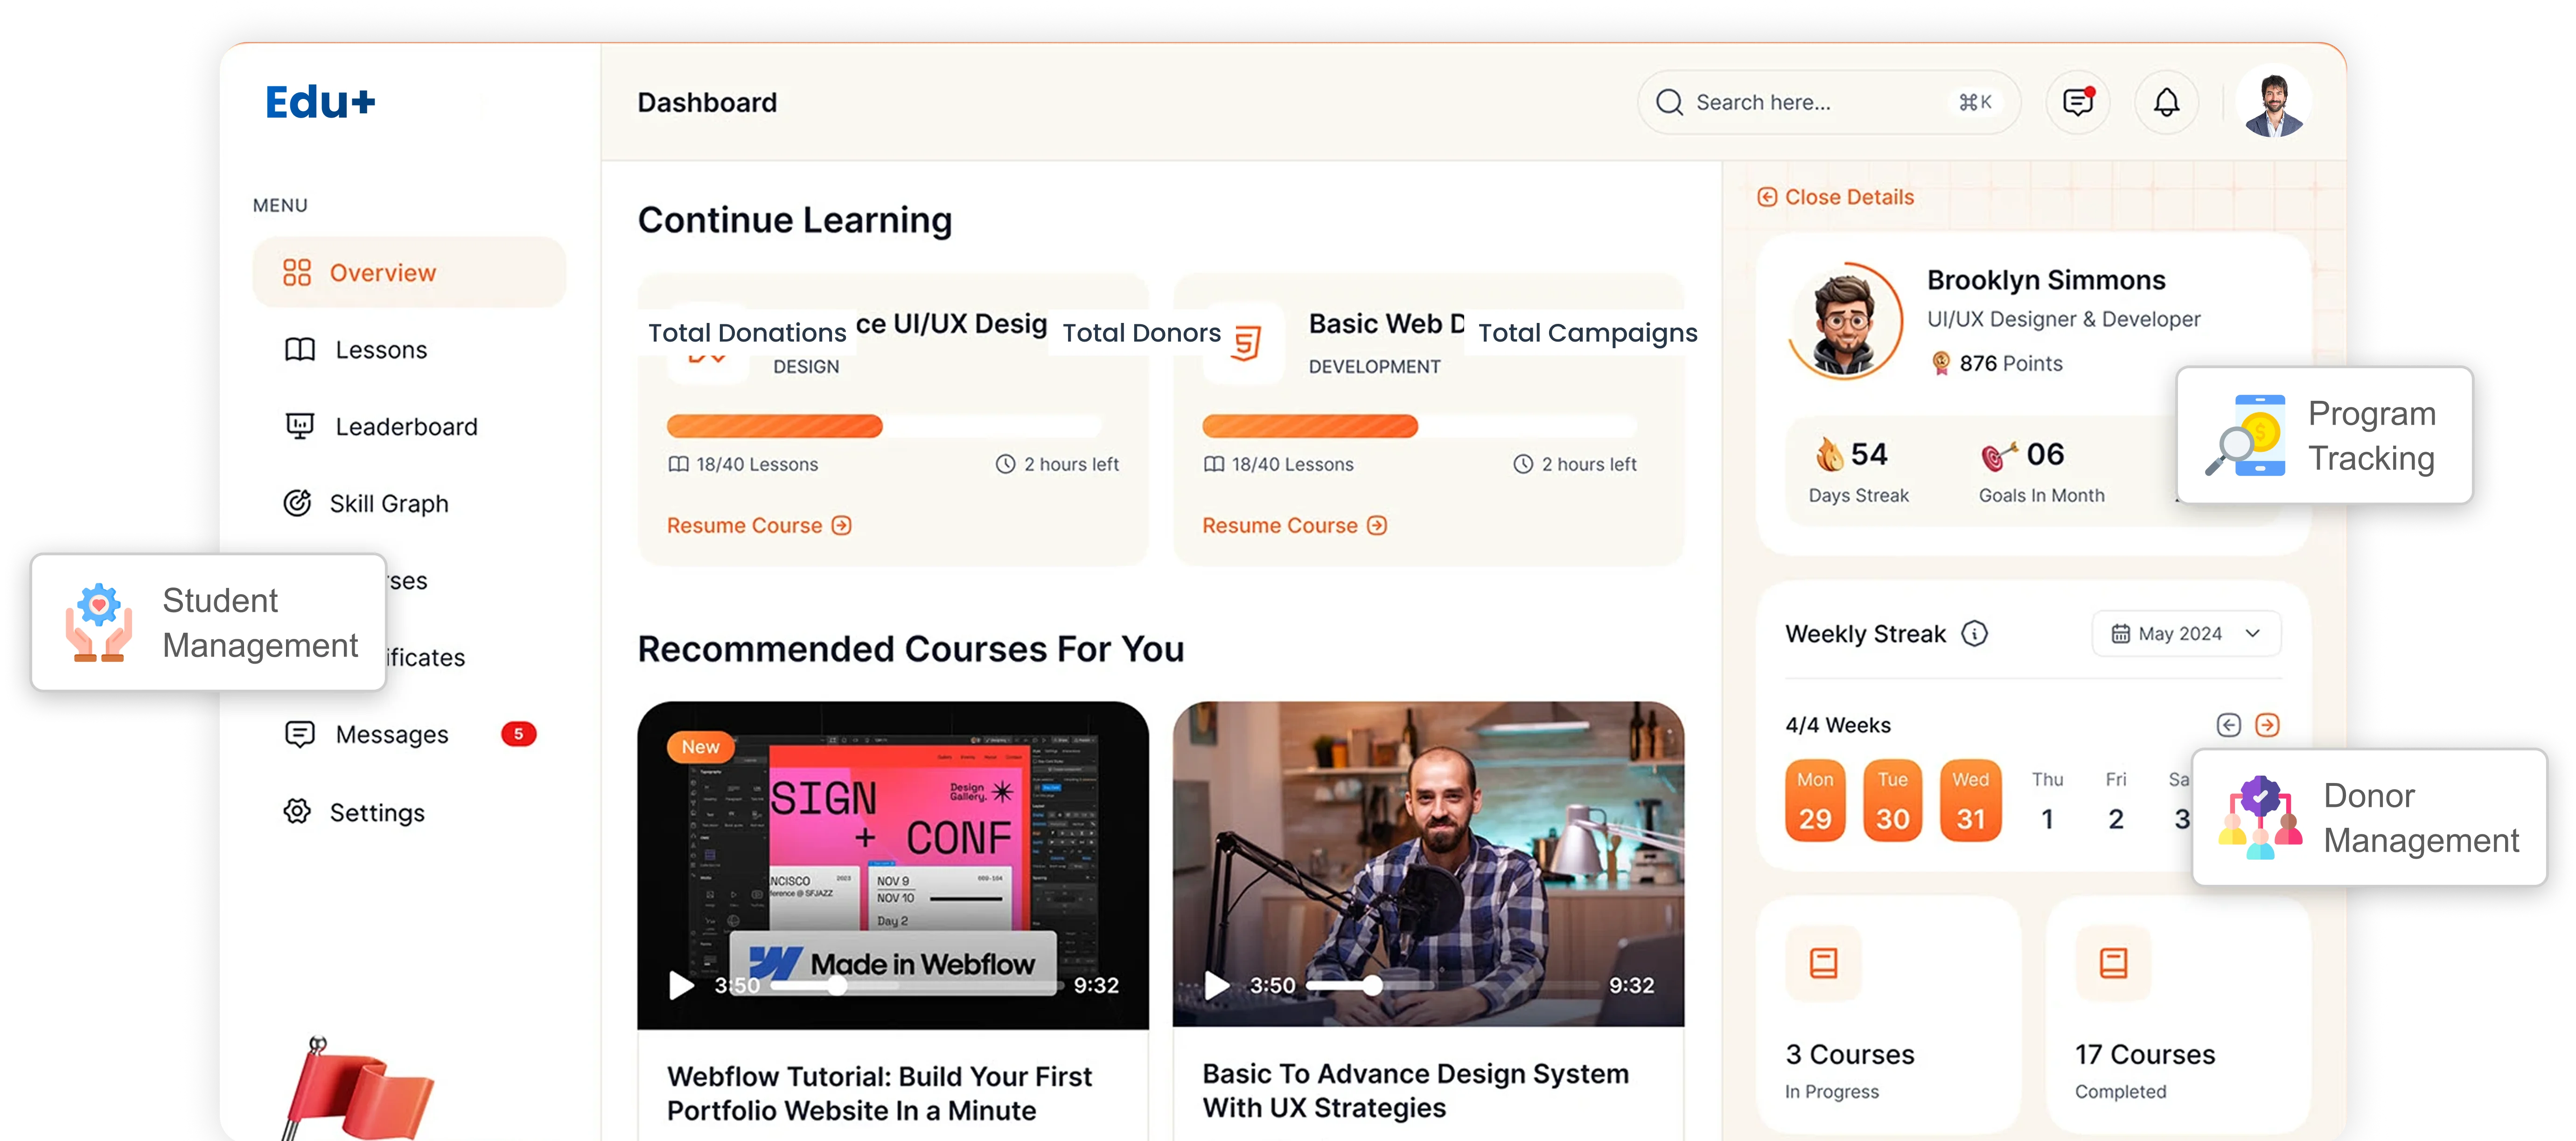Select the Skill Graph icon
This screenshot has height=1141, width=2576.
pos(297,503)
